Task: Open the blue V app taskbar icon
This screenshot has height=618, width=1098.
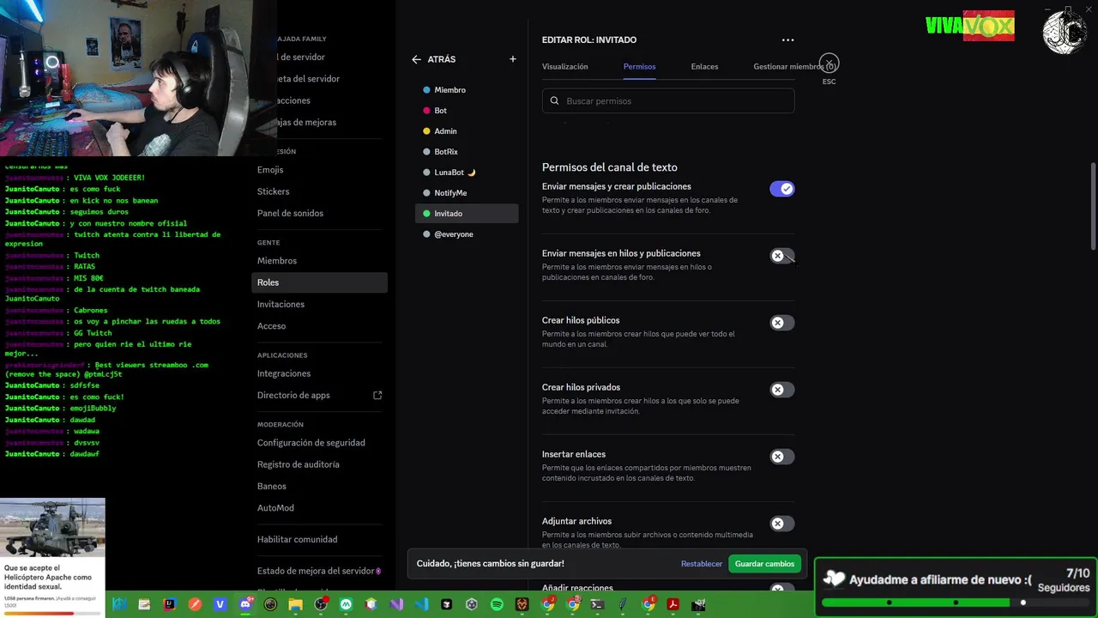Action: tap(220, 604)
